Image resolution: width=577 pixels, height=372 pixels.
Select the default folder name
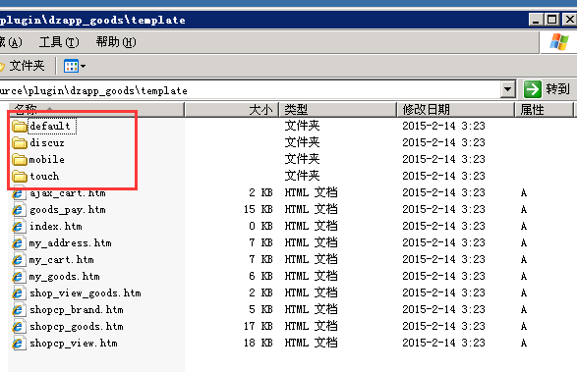(x=50, y=126)
